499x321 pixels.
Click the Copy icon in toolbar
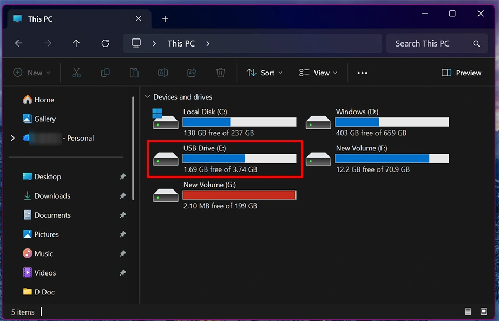click(106, 73)
